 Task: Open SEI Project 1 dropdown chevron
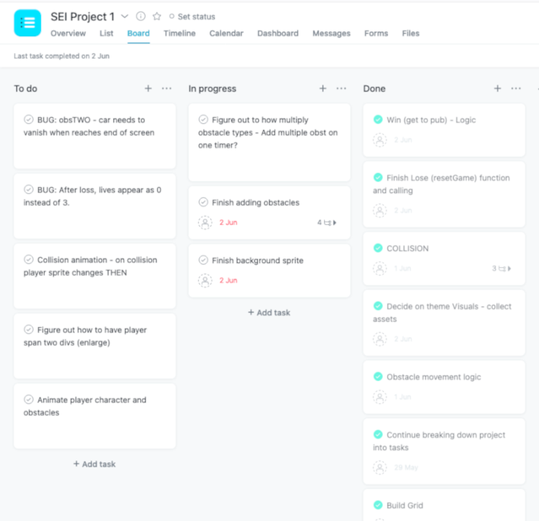[x=125, y=16]
